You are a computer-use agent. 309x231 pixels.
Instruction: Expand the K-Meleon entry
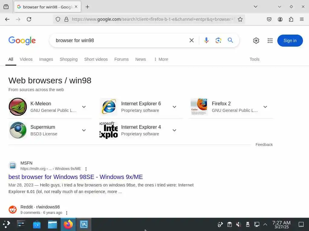[x=84, y=107]
